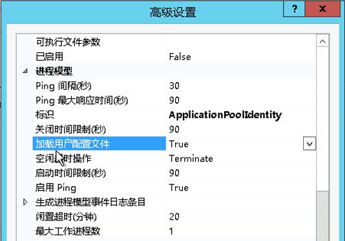345x241 pixels.
Task: Click the True value of 启用 Ping
Action: tap(179, 188)
